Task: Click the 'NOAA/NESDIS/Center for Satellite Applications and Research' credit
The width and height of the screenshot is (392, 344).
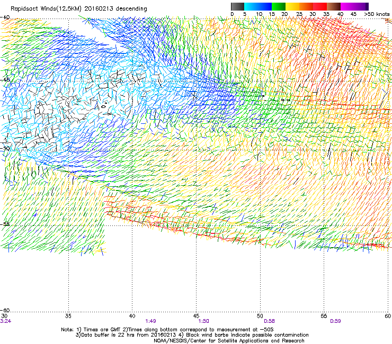Action: pyautogui.click(x=229, y=341)
